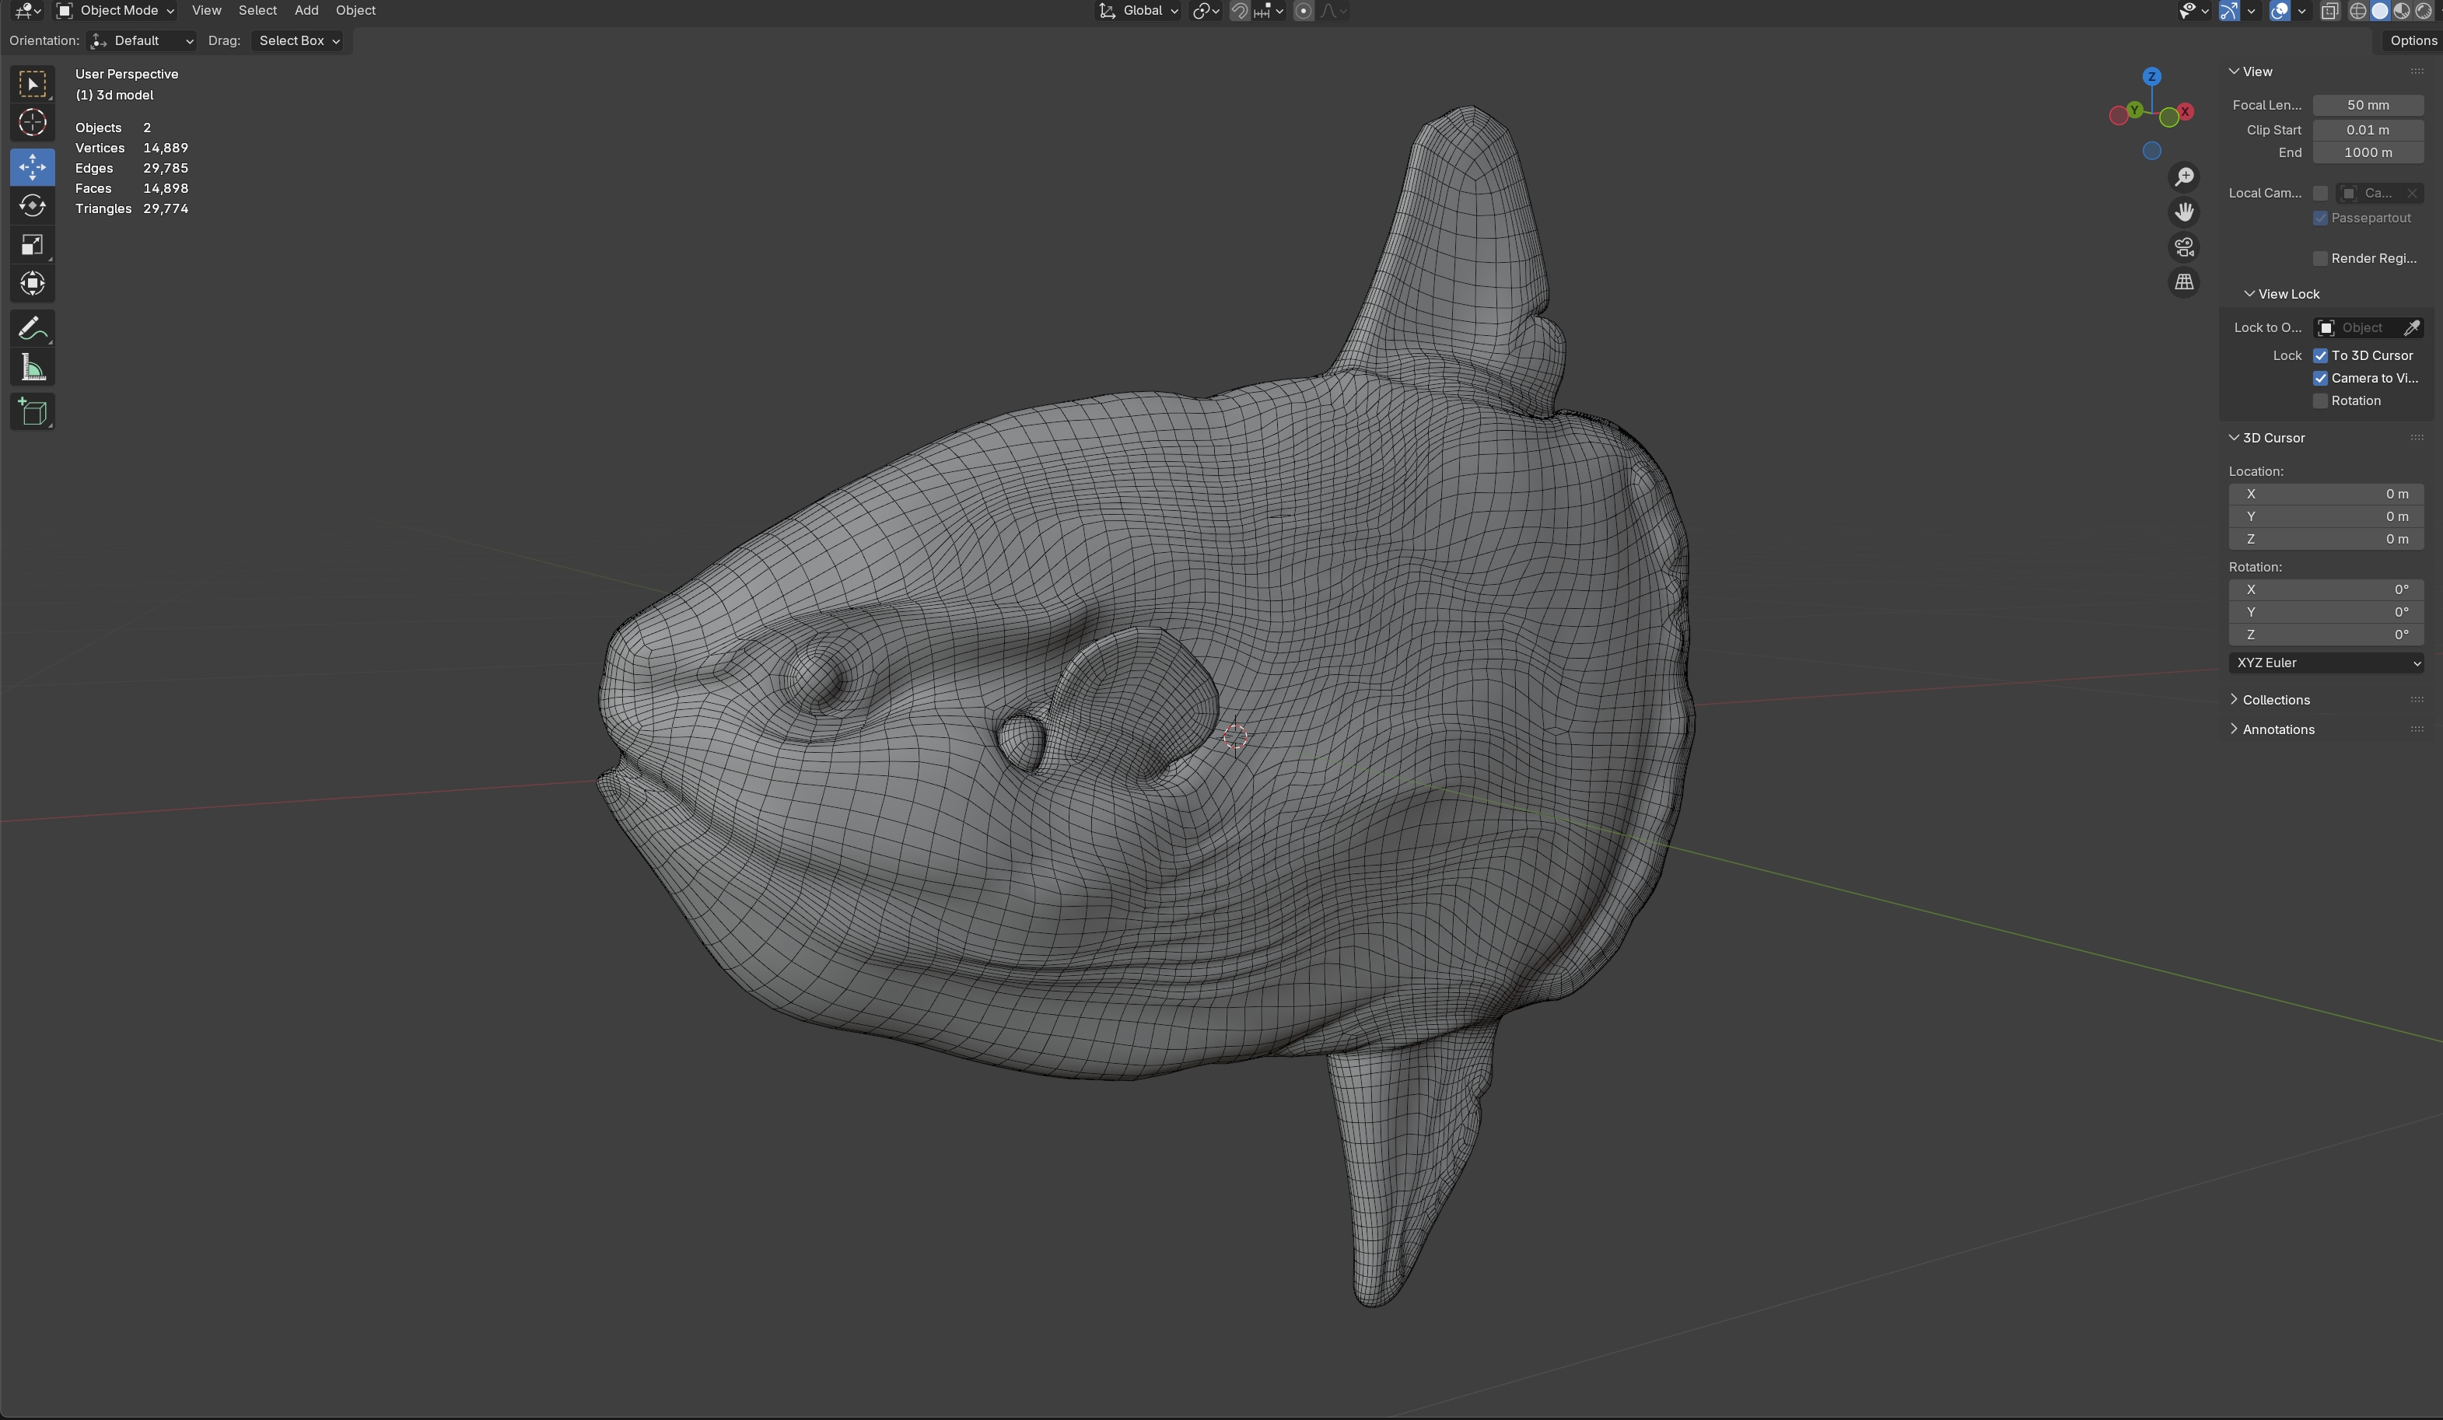Open the Object Mode dropdown

click(117, 11)
